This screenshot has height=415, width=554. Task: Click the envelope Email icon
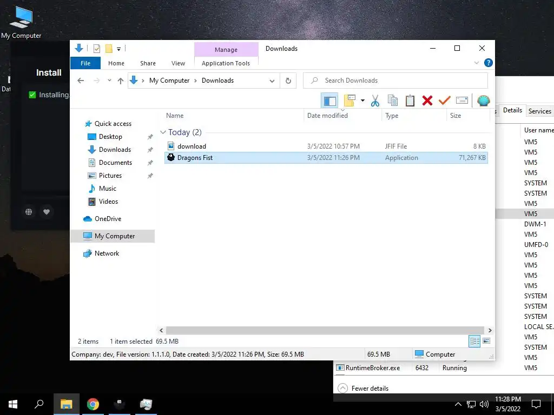462,101
